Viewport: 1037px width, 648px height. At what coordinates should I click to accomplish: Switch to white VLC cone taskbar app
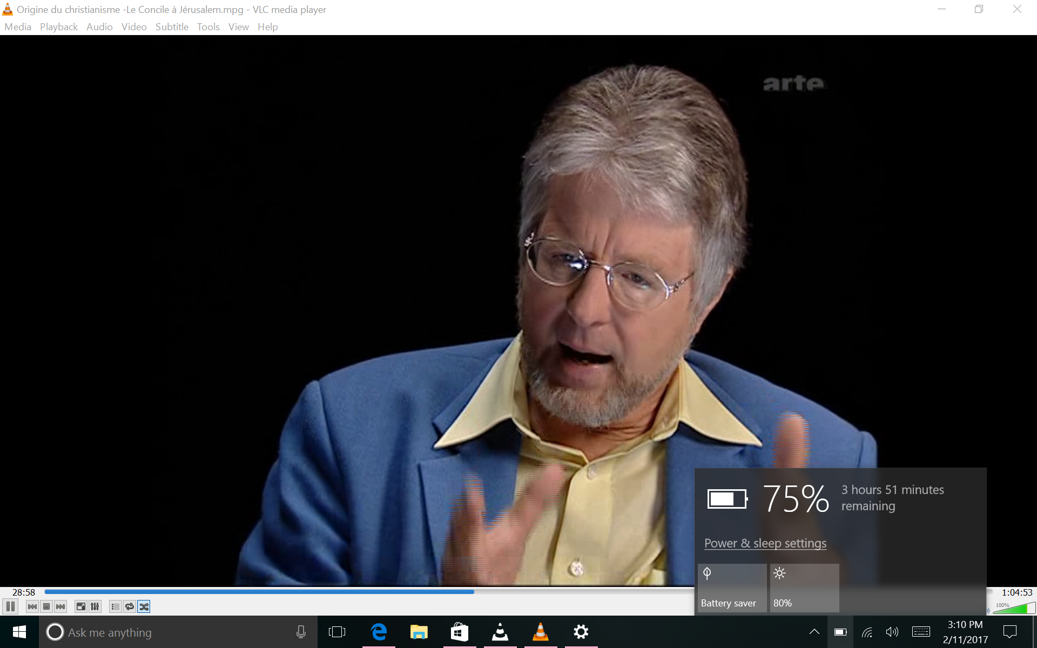pos(500,632)
